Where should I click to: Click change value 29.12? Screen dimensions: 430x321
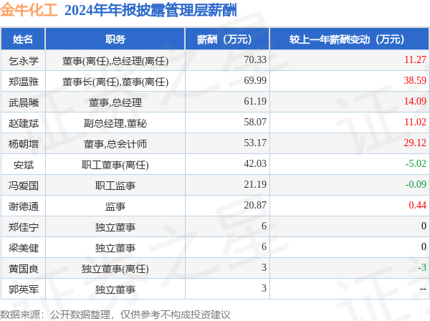point(415,143)
